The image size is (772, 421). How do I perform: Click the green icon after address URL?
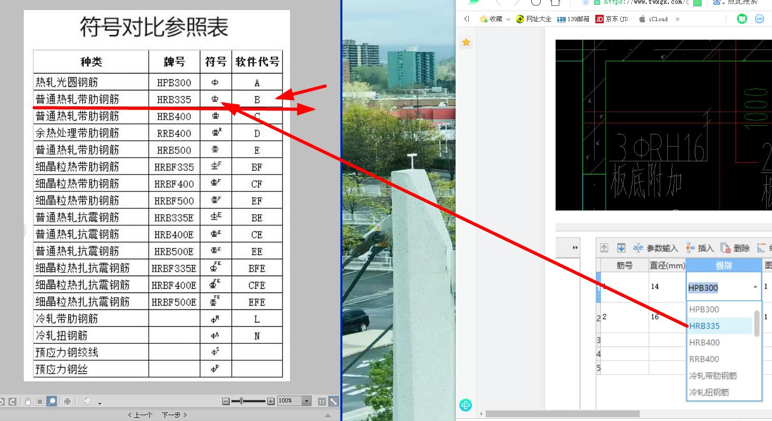coord(697,2)
